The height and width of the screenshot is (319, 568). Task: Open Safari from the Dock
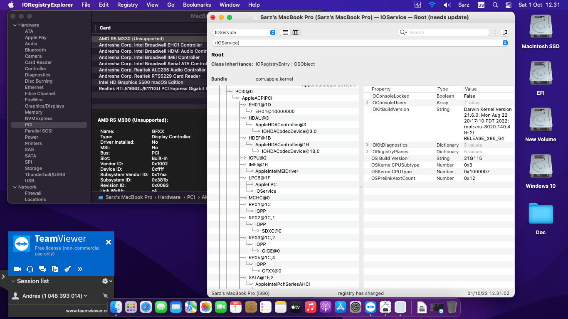tap(146, 307)
